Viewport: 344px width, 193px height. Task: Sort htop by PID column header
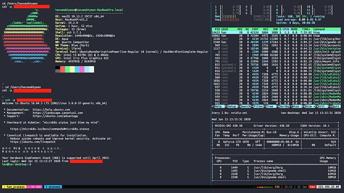pyautogui.click(x=217, y=29)
